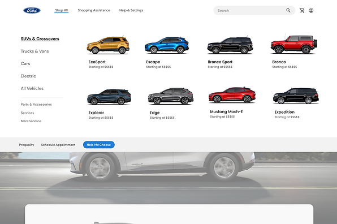Select the black Expedition vehicle image
337x224 pixels.
[296, 96]
